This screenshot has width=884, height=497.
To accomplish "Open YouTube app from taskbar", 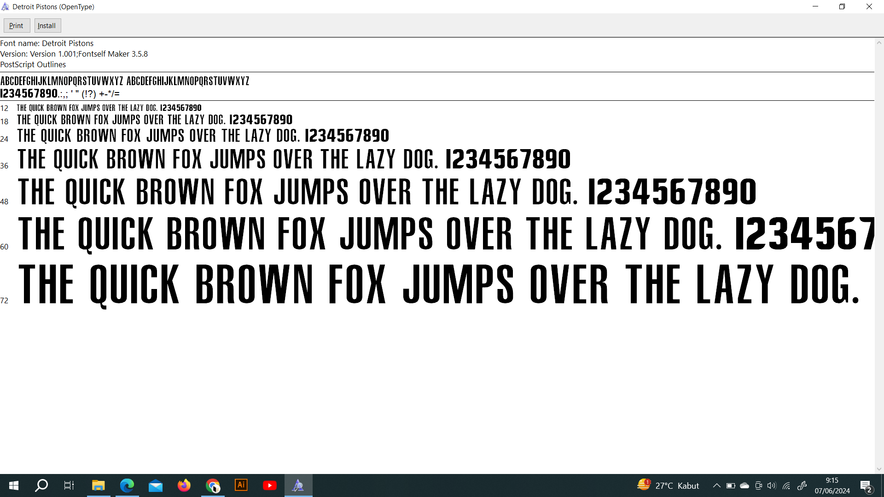I will pyautogui.click(x=270, y=485).
